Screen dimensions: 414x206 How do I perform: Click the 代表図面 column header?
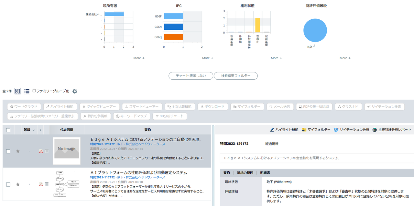point(67,130)
